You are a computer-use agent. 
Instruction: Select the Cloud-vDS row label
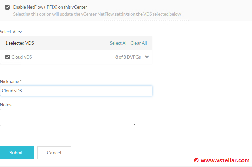coord(22,57)
